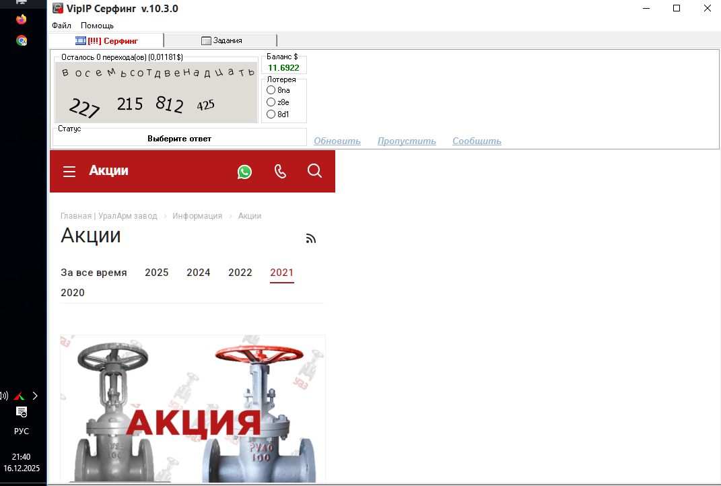This screenshot has height=486, width=721.
Task: Click the WhatsApp icon
Action: coord(244,172)
